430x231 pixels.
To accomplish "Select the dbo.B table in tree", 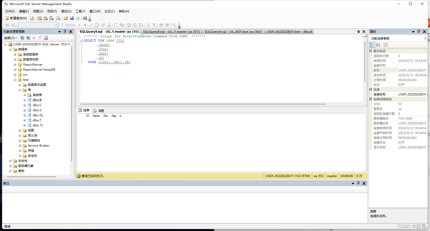I will (37, 100).
